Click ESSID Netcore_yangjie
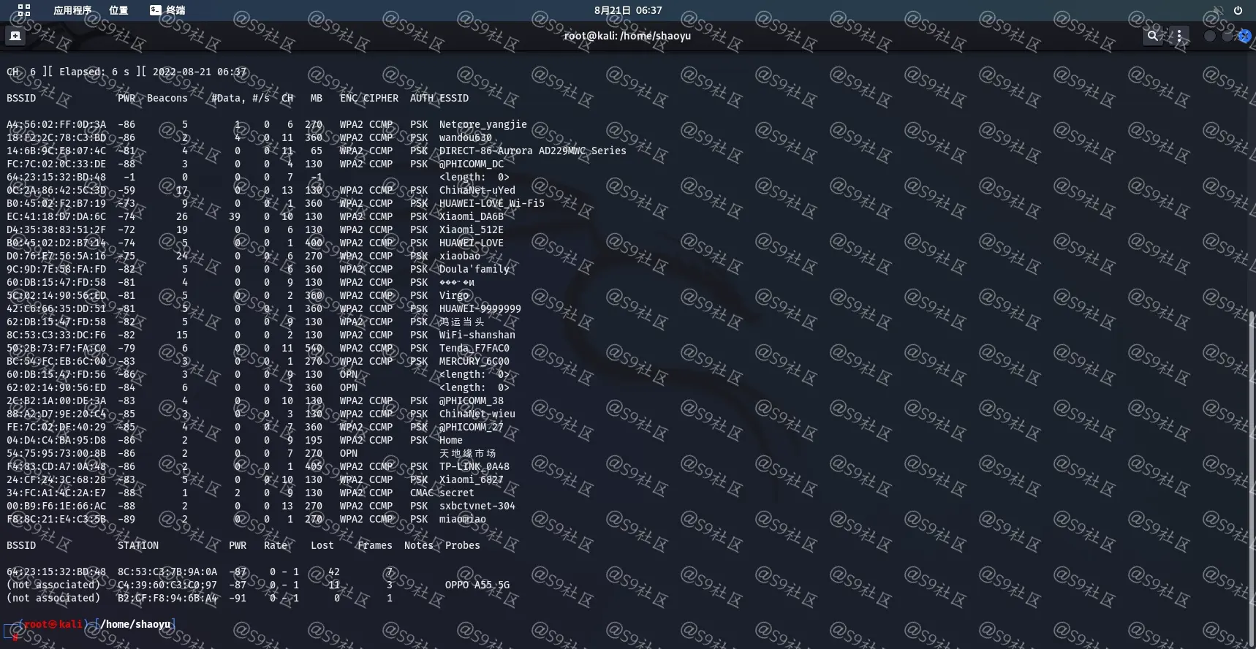The height and width of the screenshot is (649, 1256). (483, 124)
